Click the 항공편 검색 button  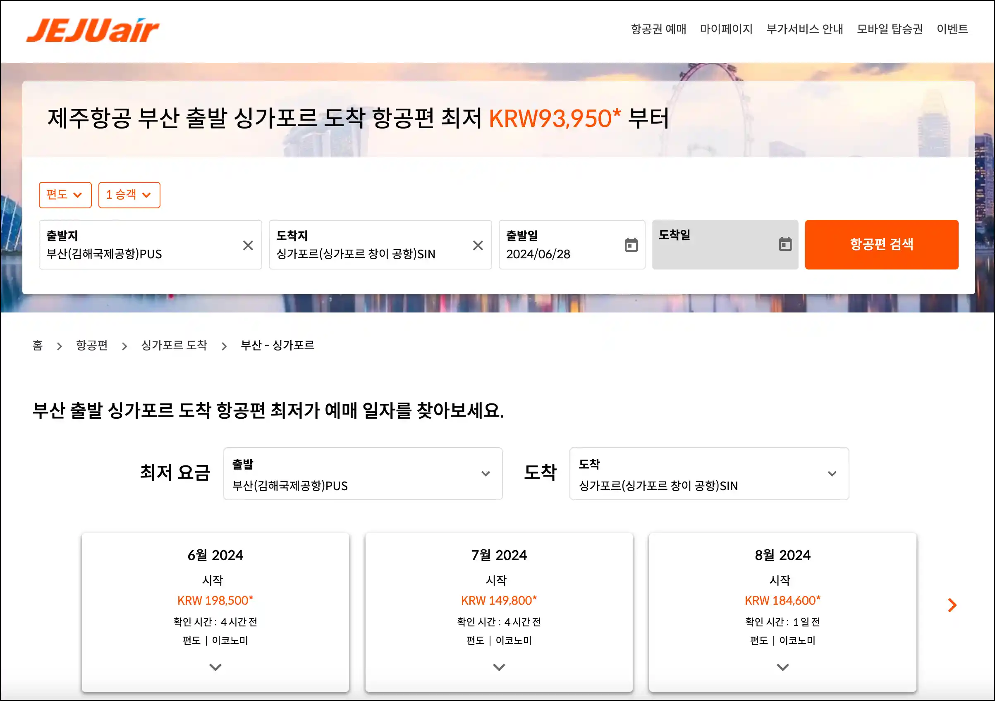click(x=881, y=244)
